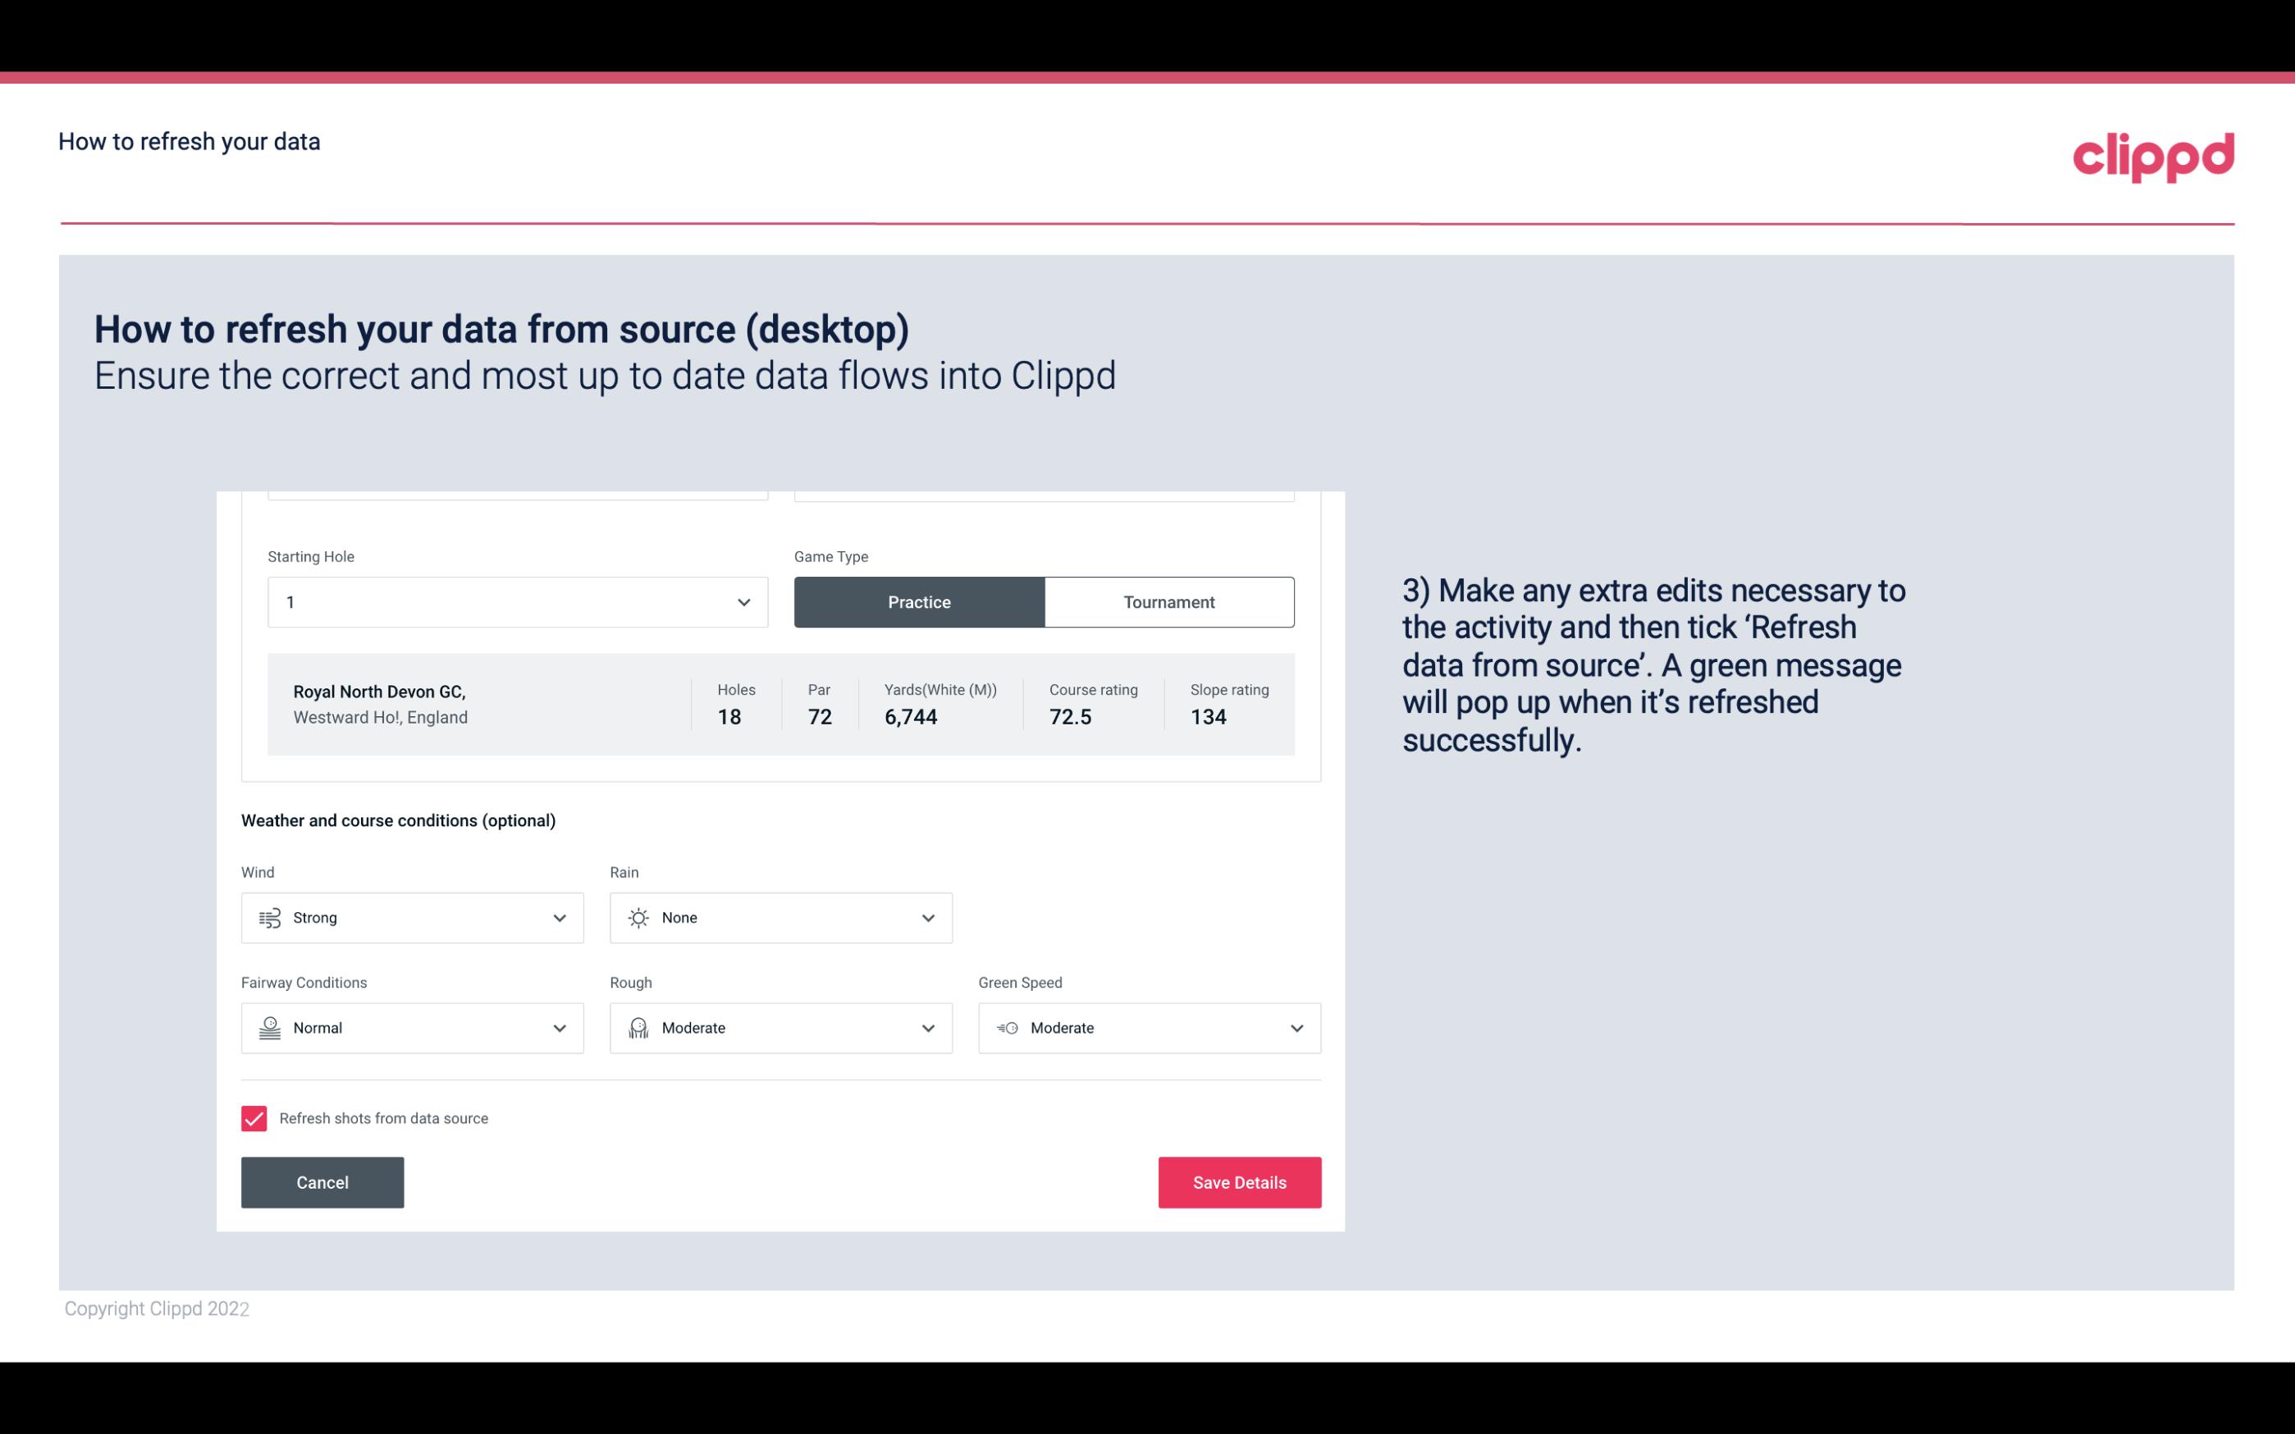The image size is (2295, 1434).
Task: Click Cancel button
Action: click(x=322, y=1181)
